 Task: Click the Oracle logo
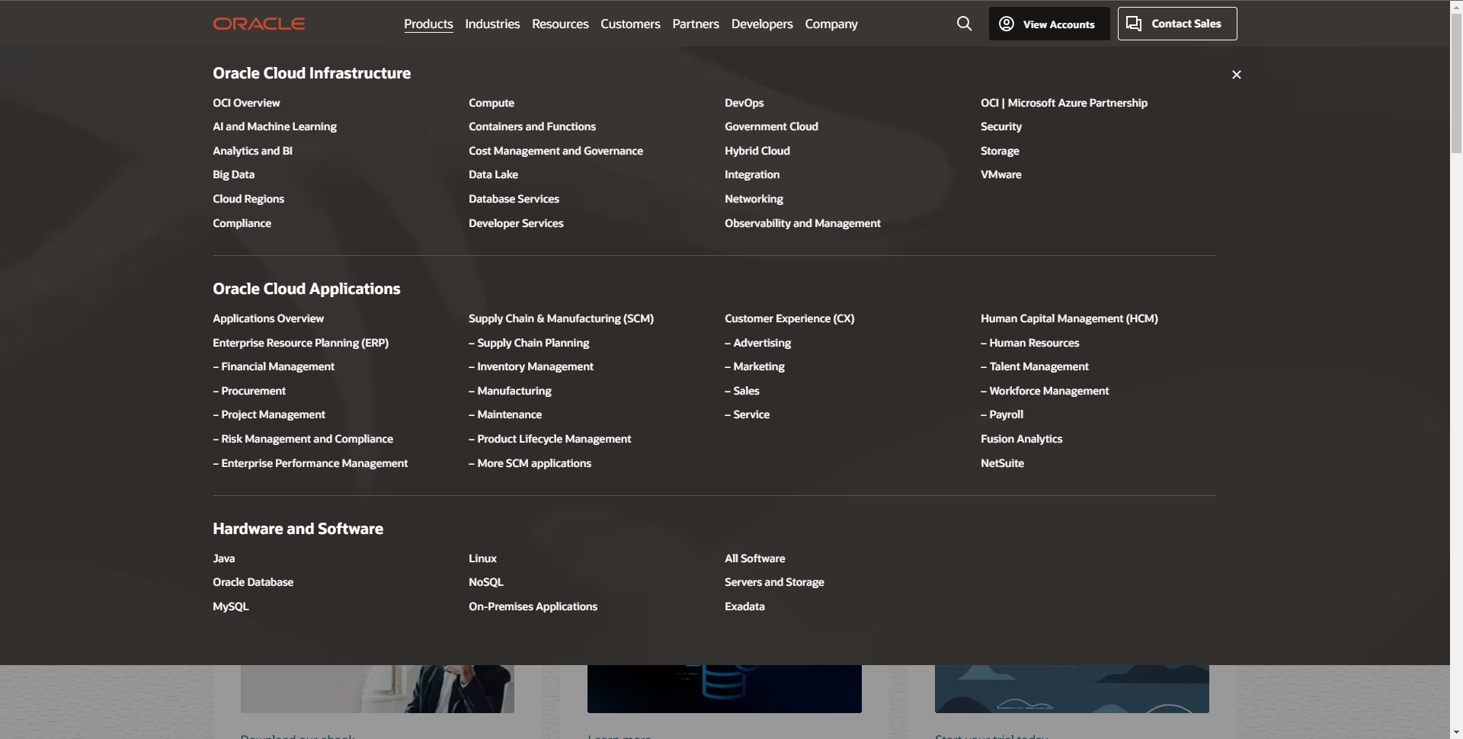[x=259, y=24]
